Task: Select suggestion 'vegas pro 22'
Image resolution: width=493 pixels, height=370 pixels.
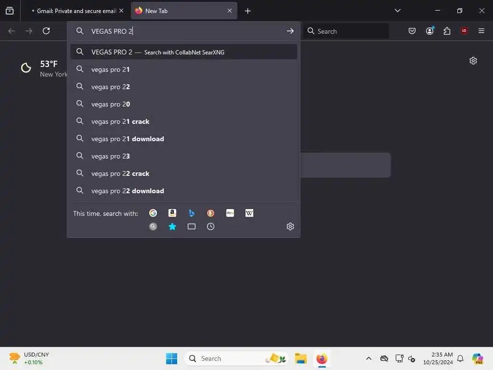Action: tap(184, 87)
